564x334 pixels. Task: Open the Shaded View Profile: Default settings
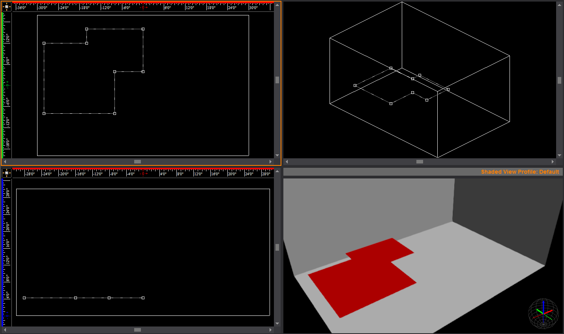[x=520, y=172]
